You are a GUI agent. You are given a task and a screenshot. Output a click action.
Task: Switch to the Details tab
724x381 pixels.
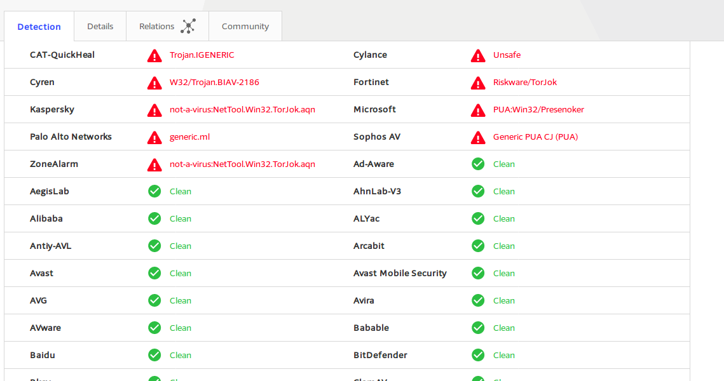coord(100,26)
